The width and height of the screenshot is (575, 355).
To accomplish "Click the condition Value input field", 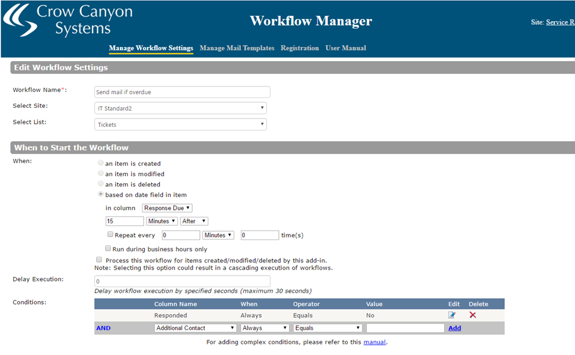I will 405,328.
